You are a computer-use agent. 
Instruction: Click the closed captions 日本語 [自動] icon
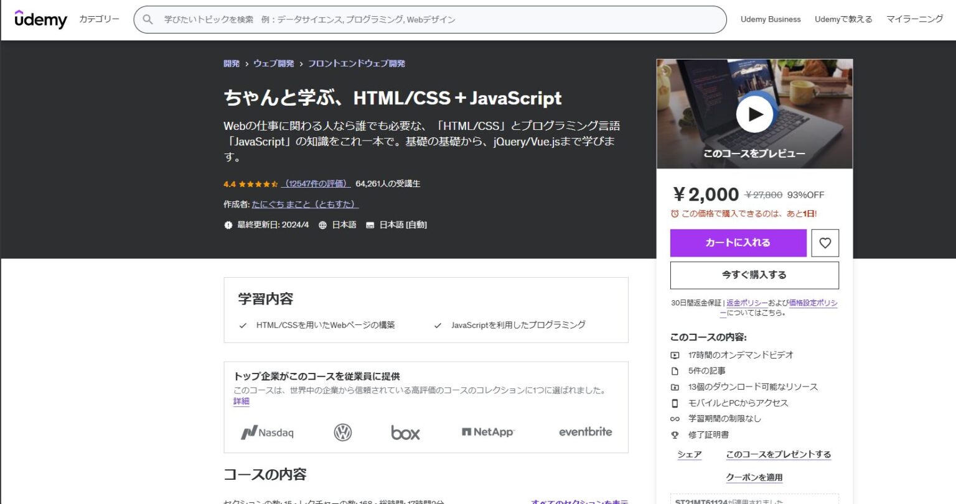tap(370, 224)
